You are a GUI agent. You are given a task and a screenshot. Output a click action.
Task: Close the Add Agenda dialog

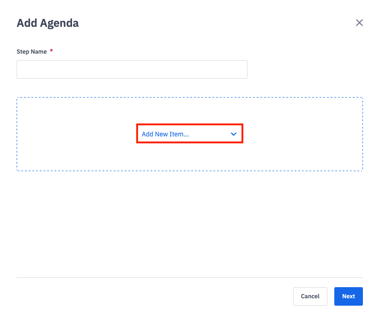pyautogui.click(x=359, y=23)
